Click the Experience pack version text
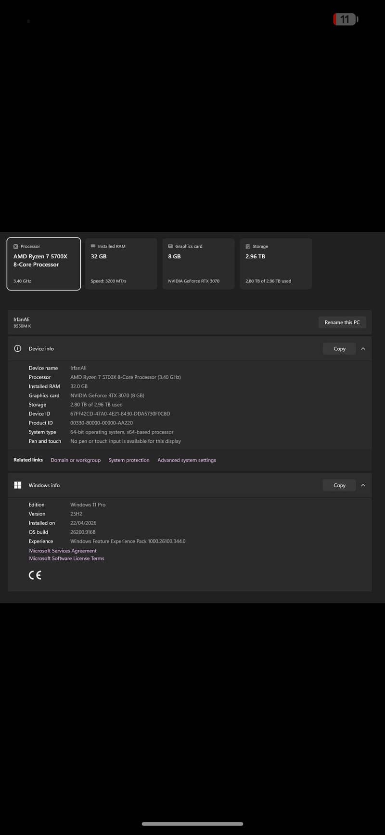This screenshot has width=385, height=835. tap(128, 542)
